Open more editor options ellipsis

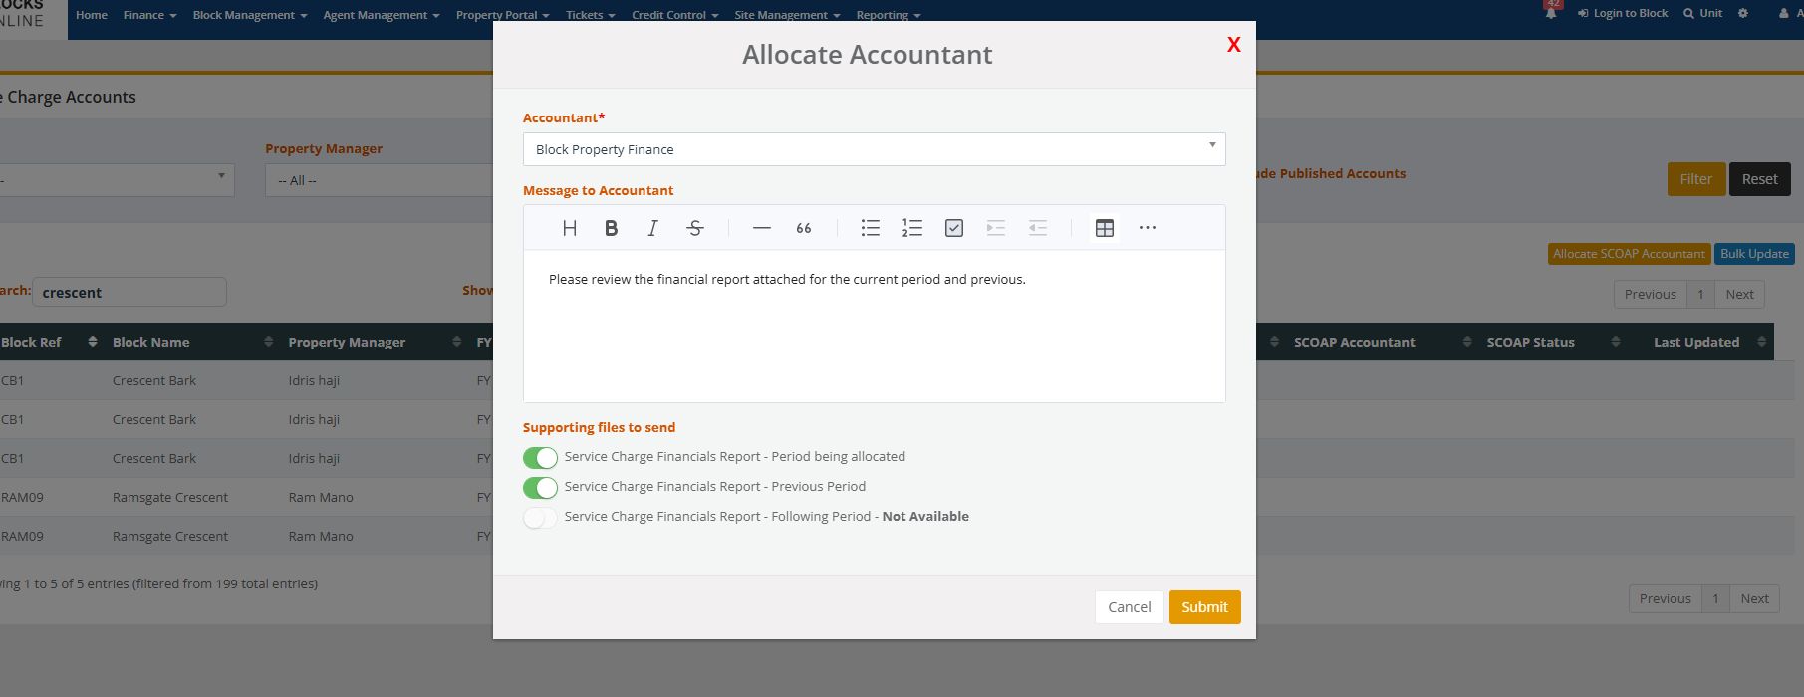1148,228
